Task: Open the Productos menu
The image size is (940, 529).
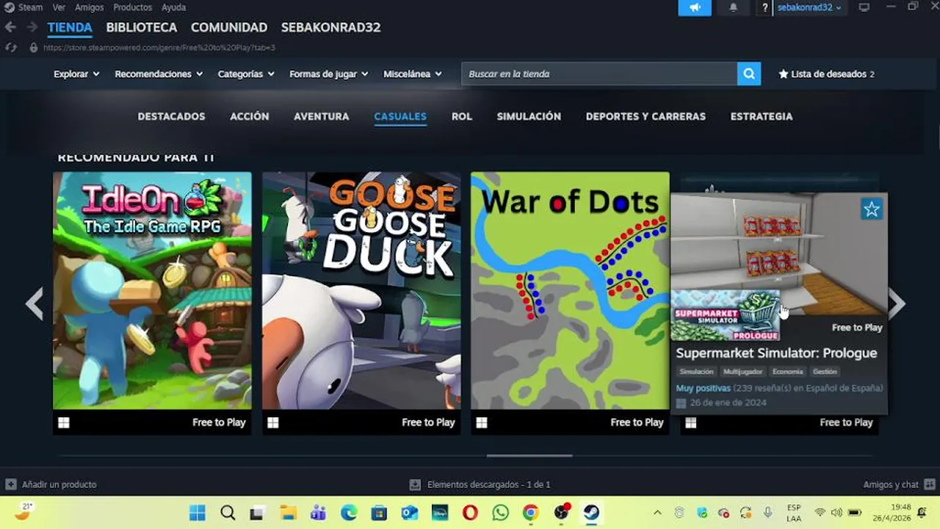Action: tap(133, 7)
